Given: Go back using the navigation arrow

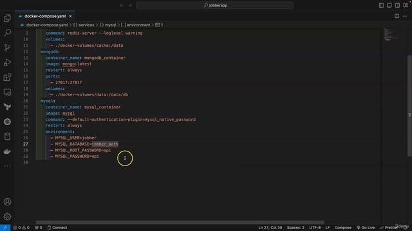Looking at the screenshot, I should (x=122, y=5).
